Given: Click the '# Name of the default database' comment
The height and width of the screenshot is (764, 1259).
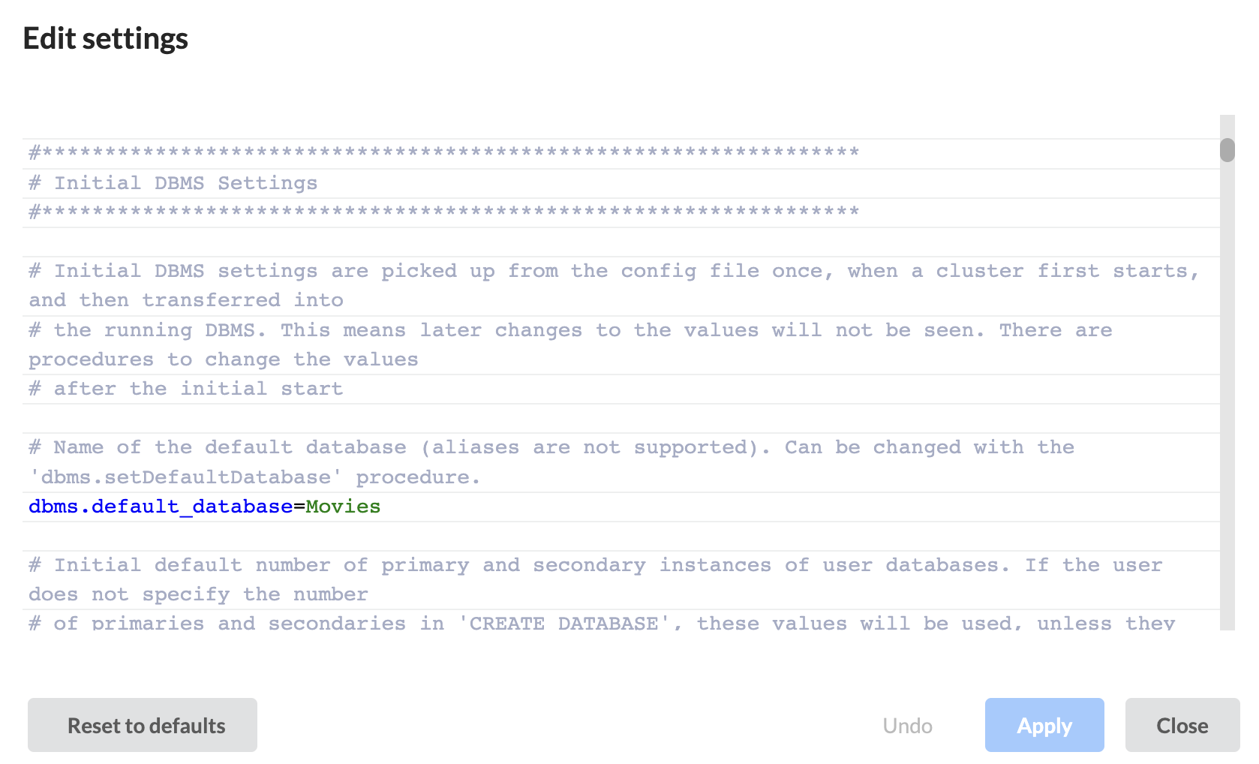Looking at the screenshot, I should 218,447.
